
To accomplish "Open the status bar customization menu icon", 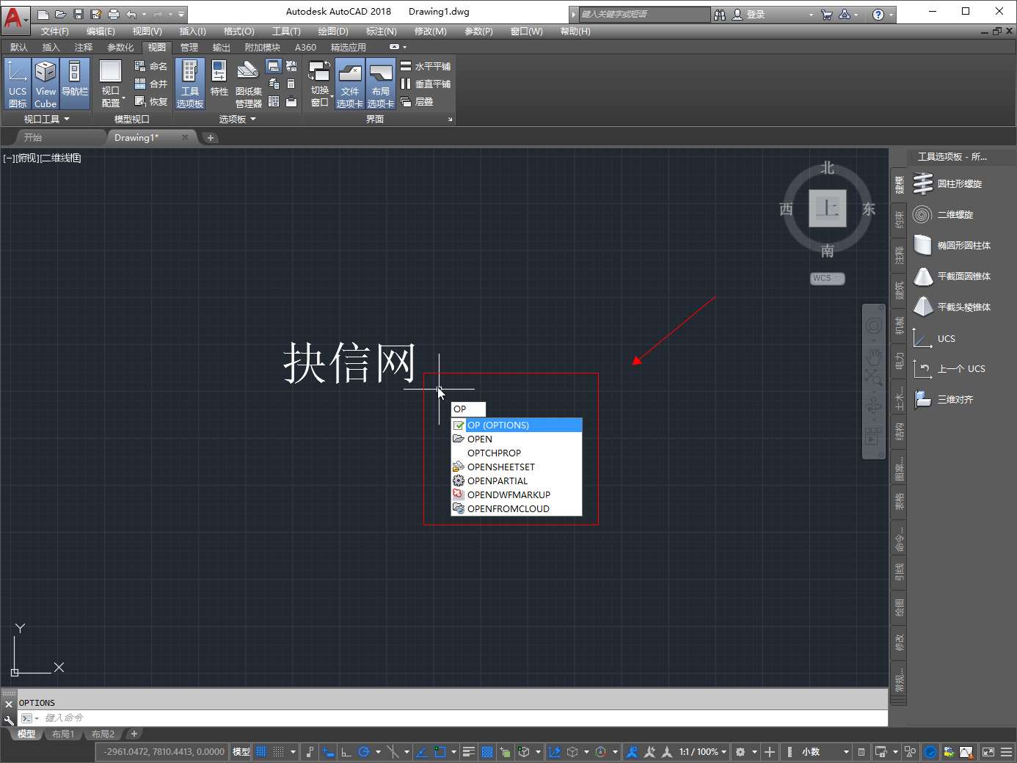I will pyautogui.click(x=1006, y=751).
